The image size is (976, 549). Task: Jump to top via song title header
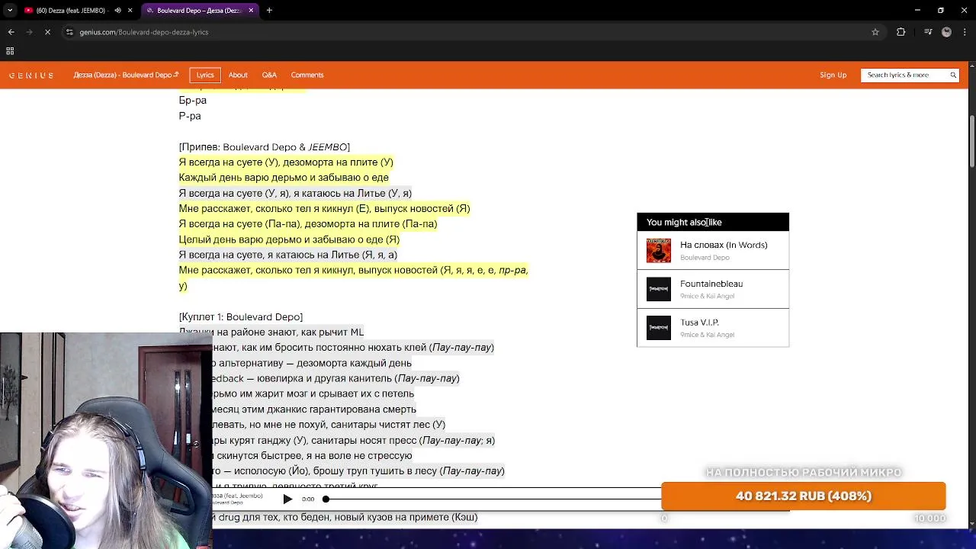(126, 75)
